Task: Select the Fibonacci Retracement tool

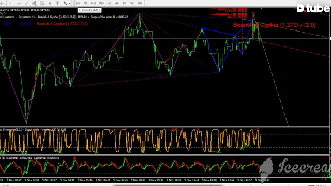Action: [42, 3]
